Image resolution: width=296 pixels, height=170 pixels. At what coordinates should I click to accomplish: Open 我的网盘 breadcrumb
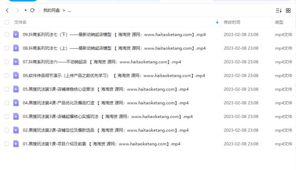point(51,10)
